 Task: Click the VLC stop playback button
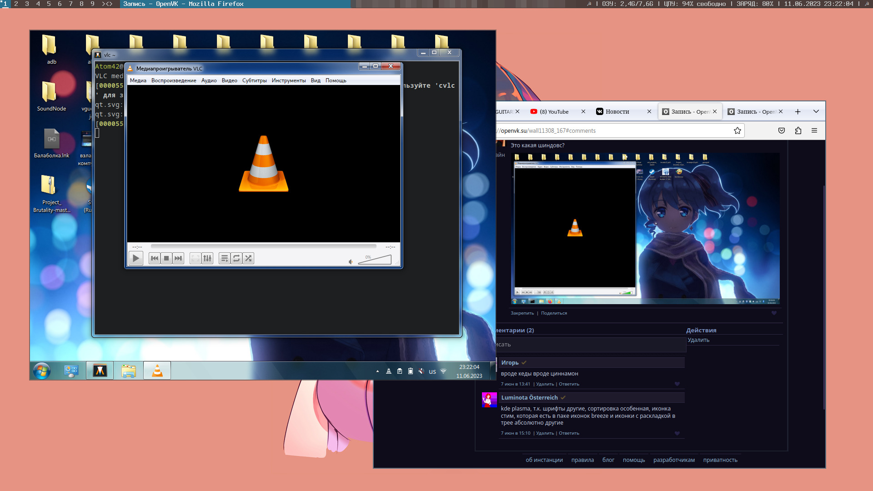pyautogui.click(x=166, y=259)
